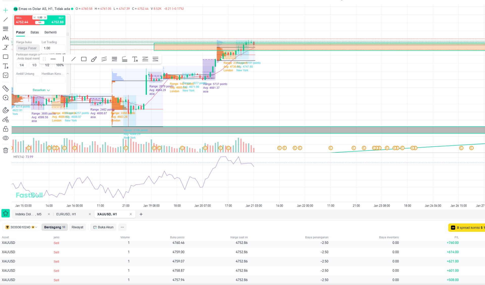Expand order panel with Besarkan
The height and width of the screenshot is (285, 485).
pos(41,90)
